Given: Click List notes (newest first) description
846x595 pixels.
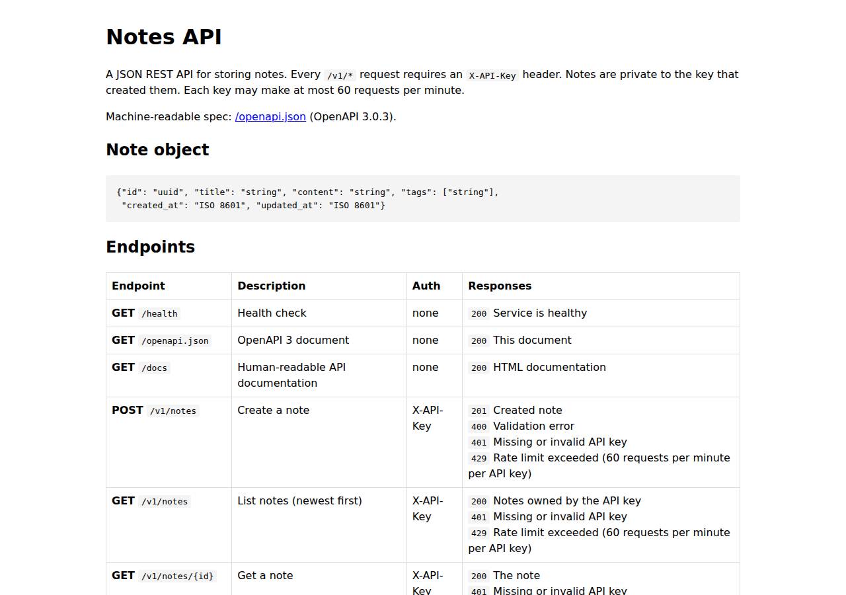Looking at the screenshot, I should pos(299,500).
